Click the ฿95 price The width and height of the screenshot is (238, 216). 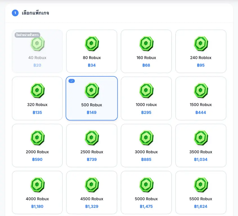[x=201, y=65]
